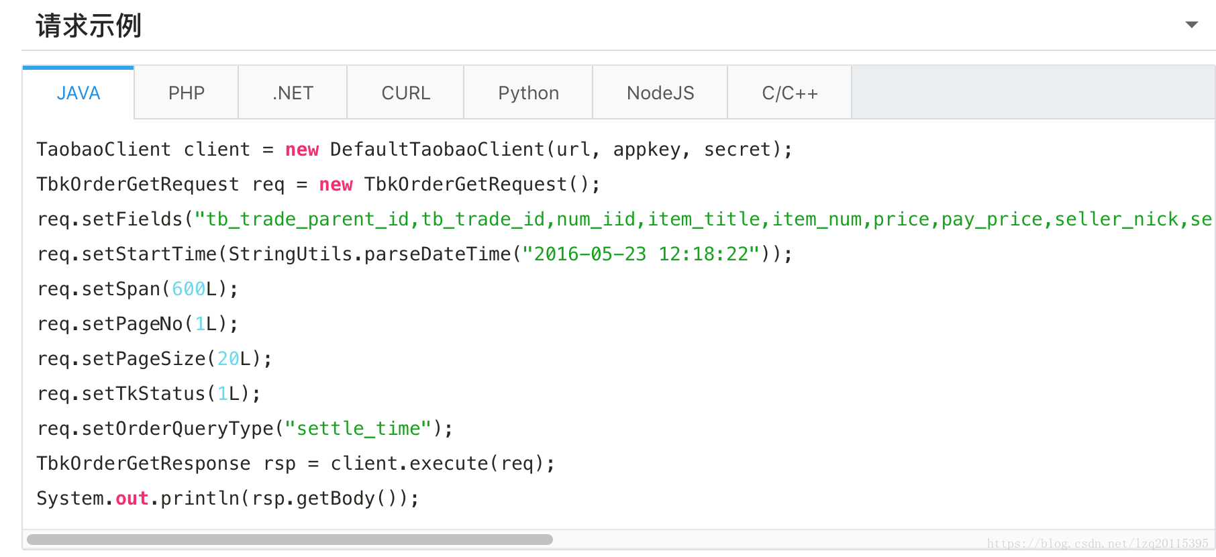
Task: Click the TbkOrderGetRequest req declaration line
Action: click(x=318, y=184)
